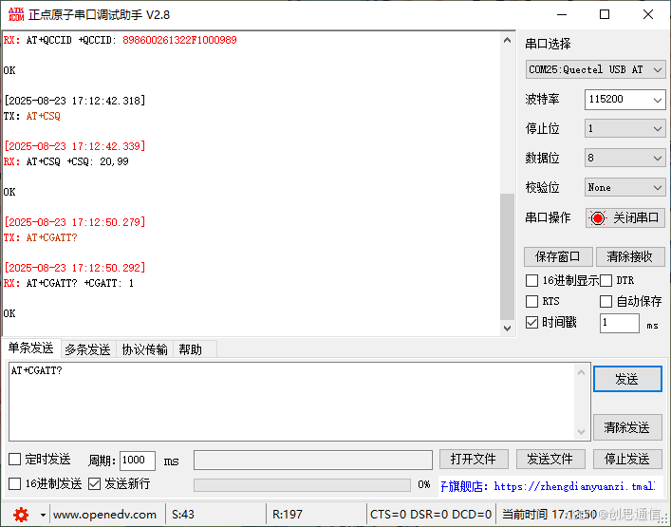This screenshot has width=671, height=527.
Task: Switch to the 单条发送 tab
Action: (30, 348)
